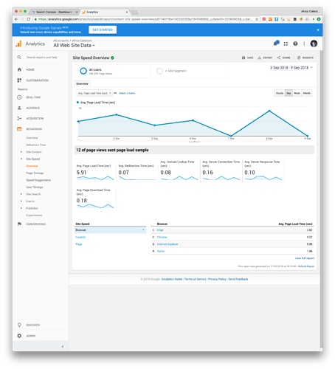
Task: Open Admin gear icon
Action: (19, 336)
